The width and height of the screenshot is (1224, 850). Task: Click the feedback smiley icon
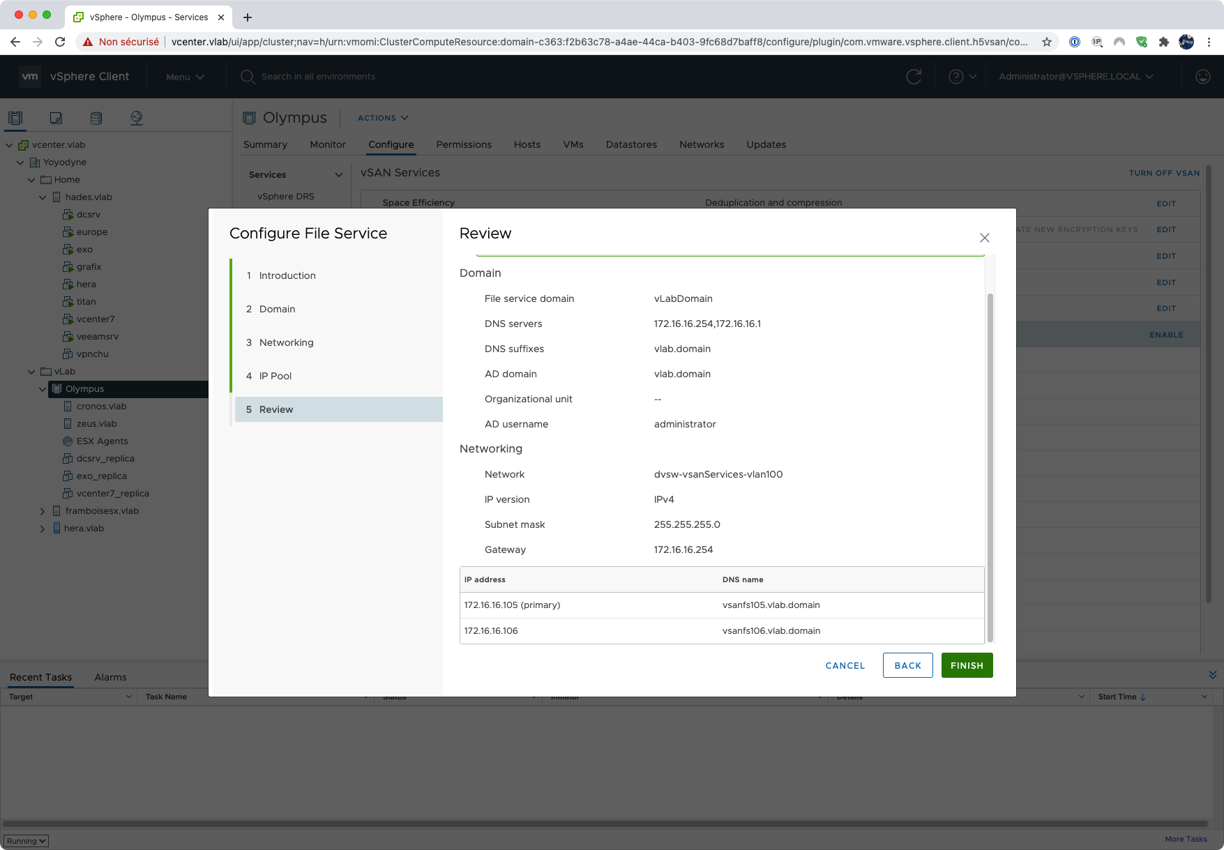pyautogui.click(x=1202, y=77)
